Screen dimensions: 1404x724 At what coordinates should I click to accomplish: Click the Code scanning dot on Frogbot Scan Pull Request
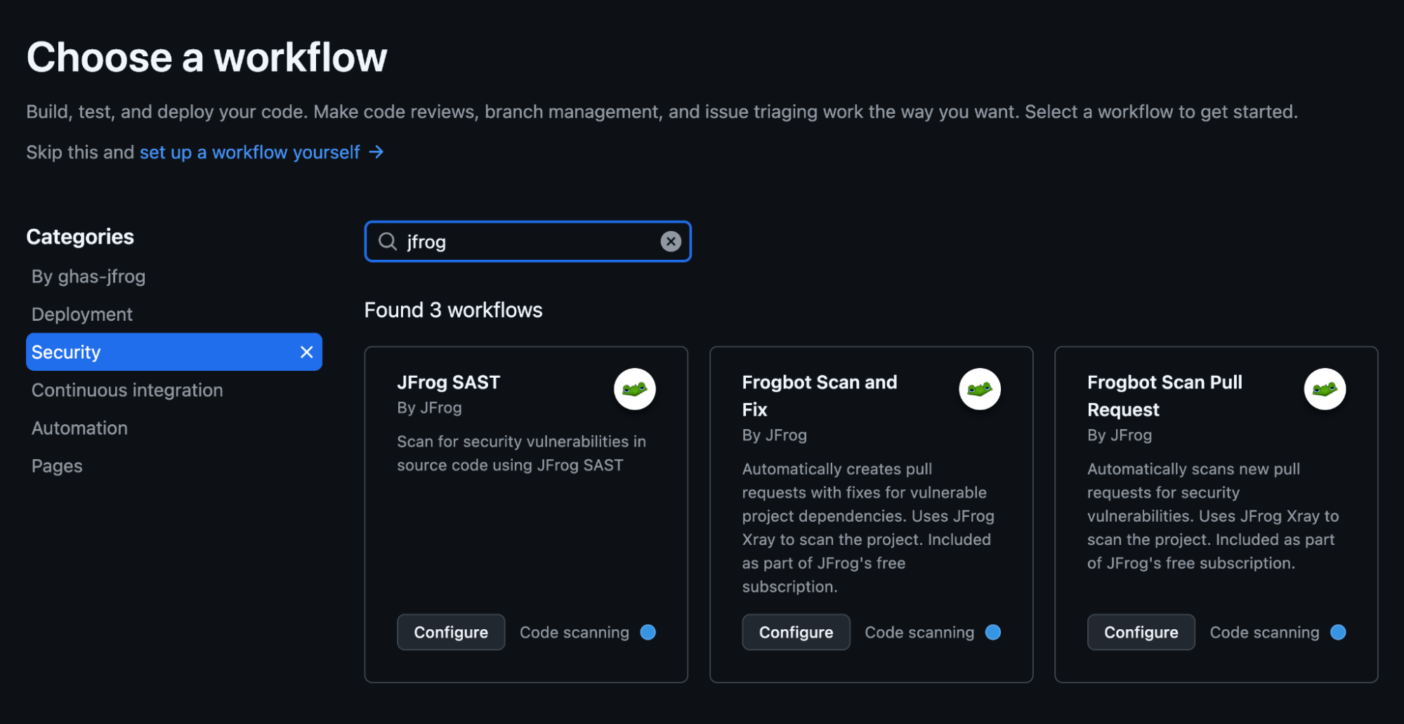click(x=1337, y=632)
